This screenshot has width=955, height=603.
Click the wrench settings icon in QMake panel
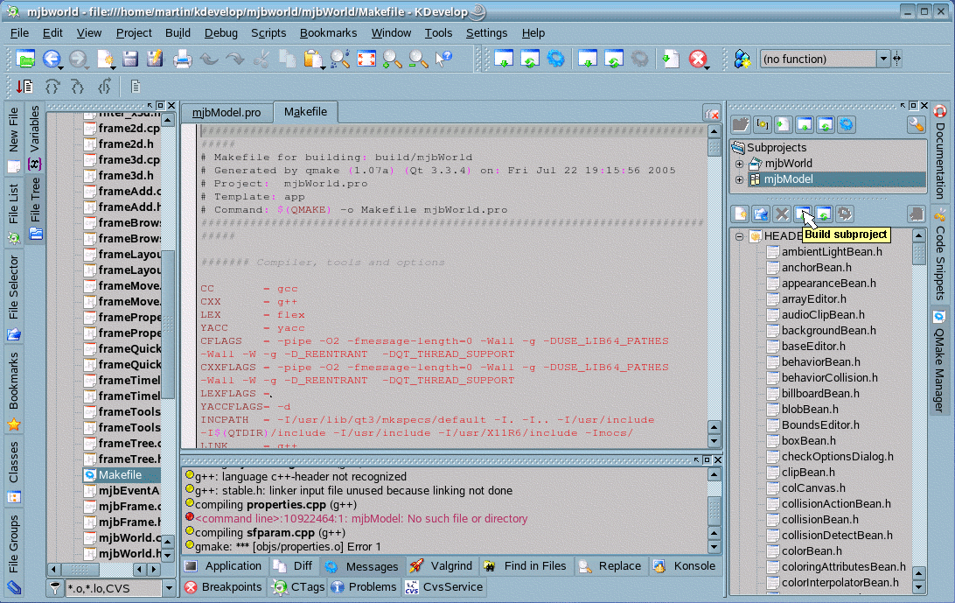coord(916,124)
